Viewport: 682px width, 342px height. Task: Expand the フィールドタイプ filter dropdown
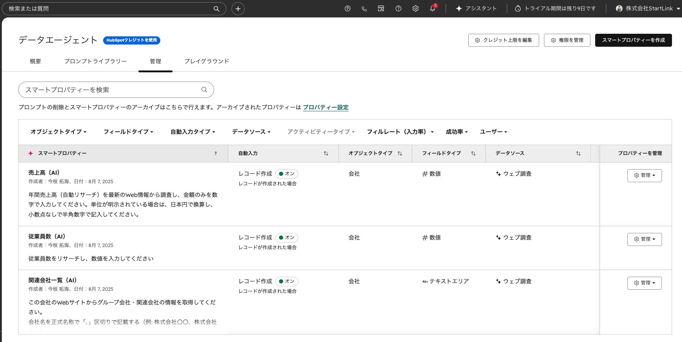[x=128, y=132]
